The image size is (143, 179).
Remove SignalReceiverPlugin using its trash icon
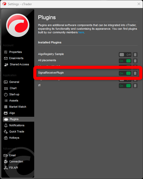pos(135,73)
